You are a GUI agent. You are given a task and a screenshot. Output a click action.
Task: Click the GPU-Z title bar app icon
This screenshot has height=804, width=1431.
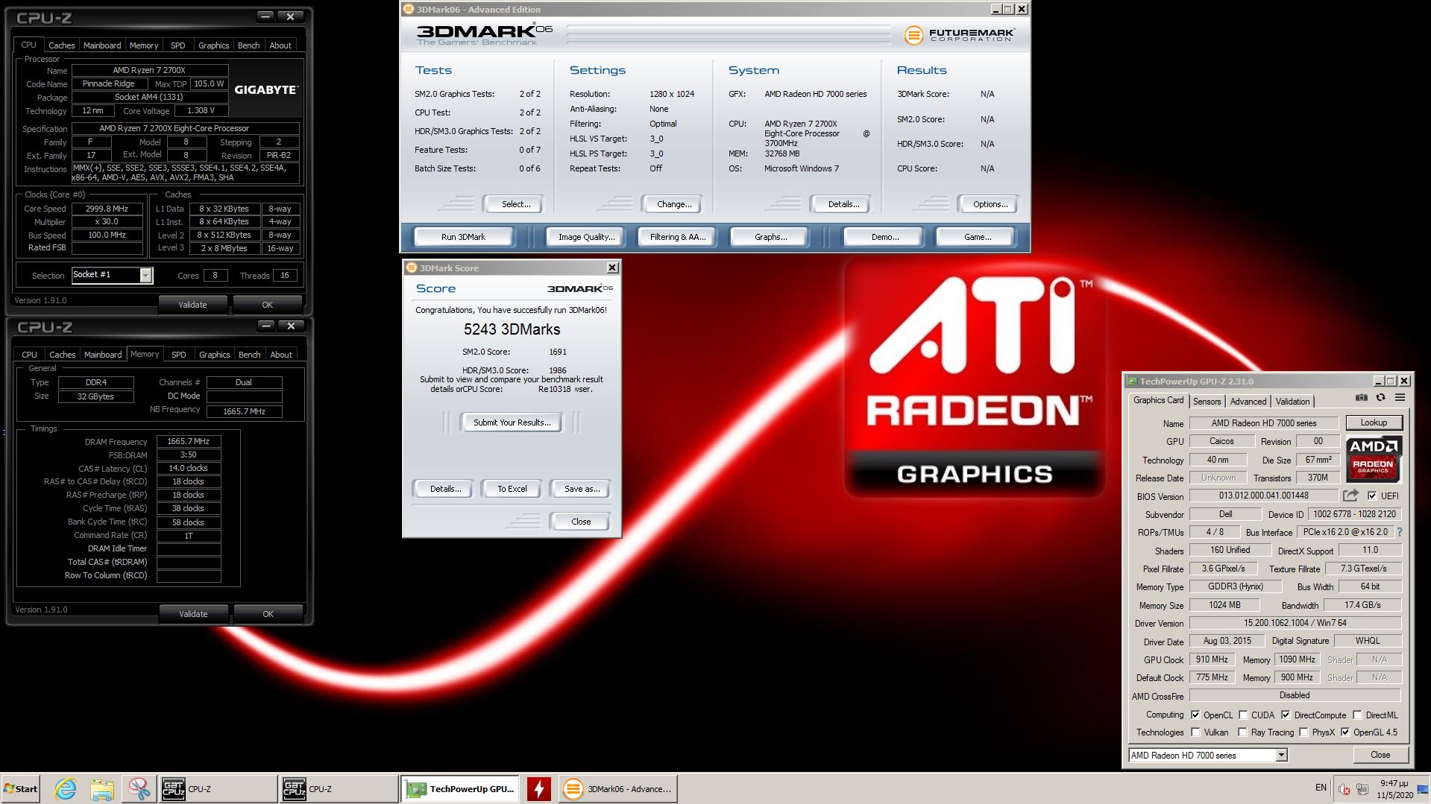click(1132, 382)
